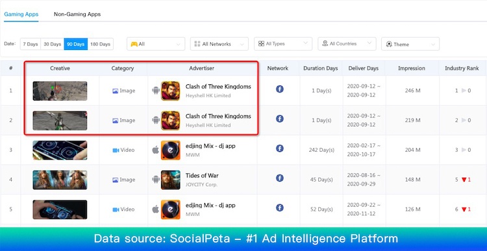Set date range to 7 Days
Screen dimensions: 487x251
tap(31, 44)
